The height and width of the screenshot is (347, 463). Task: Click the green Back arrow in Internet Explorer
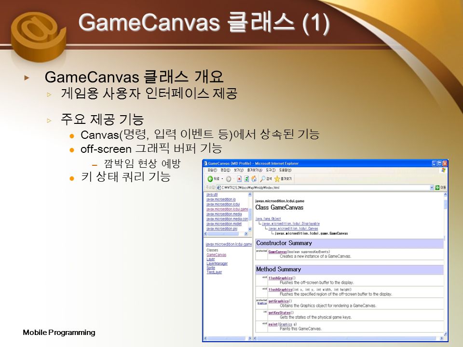[x=210, y=179]
